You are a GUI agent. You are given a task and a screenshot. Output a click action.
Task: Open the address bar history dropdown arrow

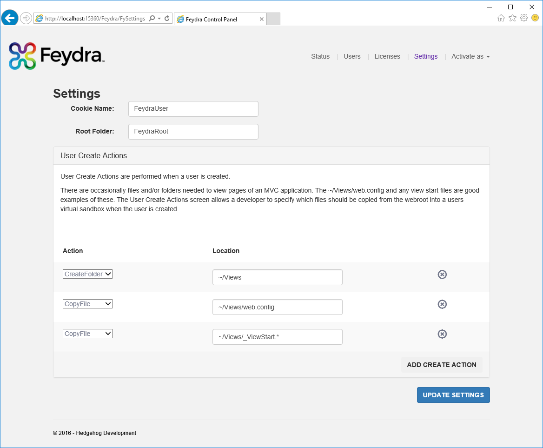pyautogui.click(x=159, y=18)
